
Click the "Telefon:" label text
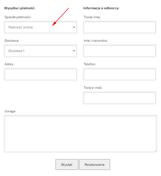[x=90, y=64]
